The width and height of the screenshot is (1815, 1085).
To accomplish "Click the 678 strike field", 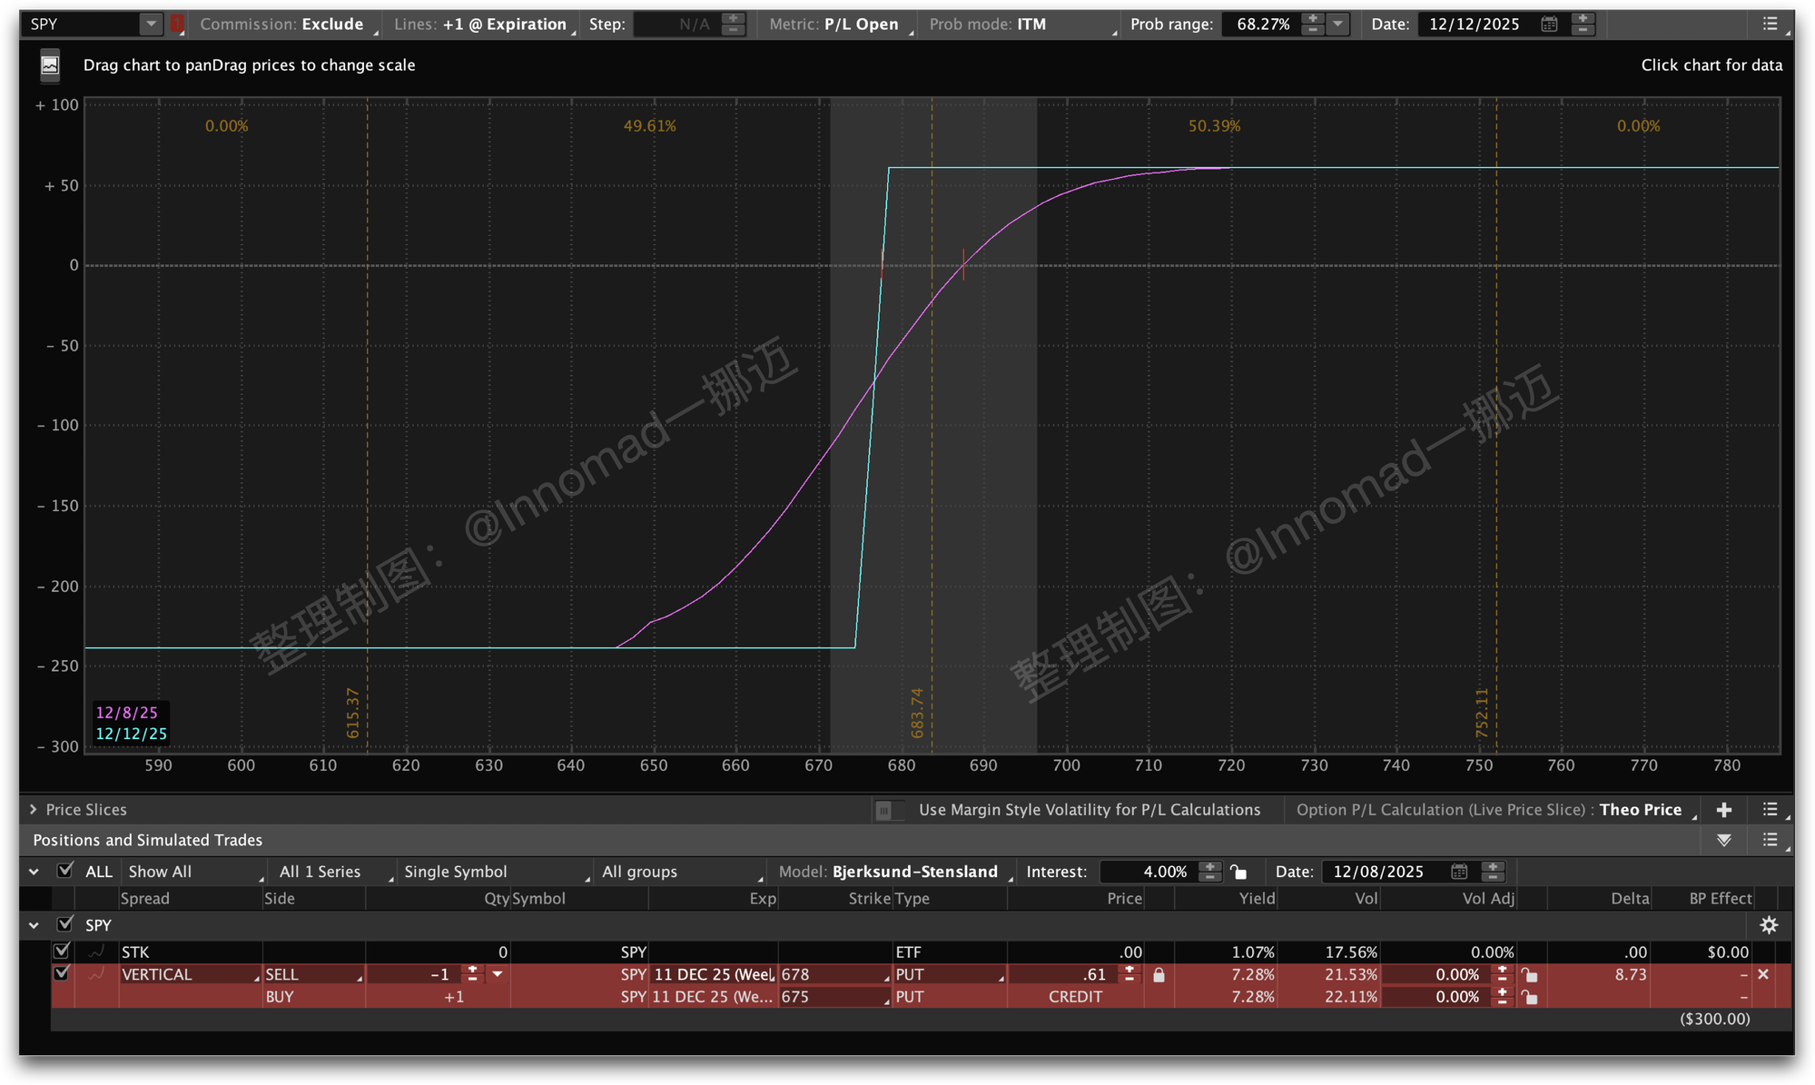I will 831,974.
